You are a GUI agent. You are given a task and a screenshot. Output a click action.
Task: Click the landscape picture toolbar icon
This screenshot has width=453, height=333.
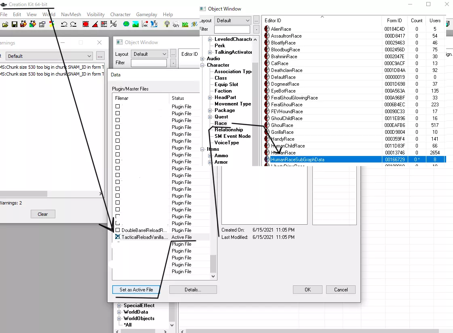coord(135,24)
